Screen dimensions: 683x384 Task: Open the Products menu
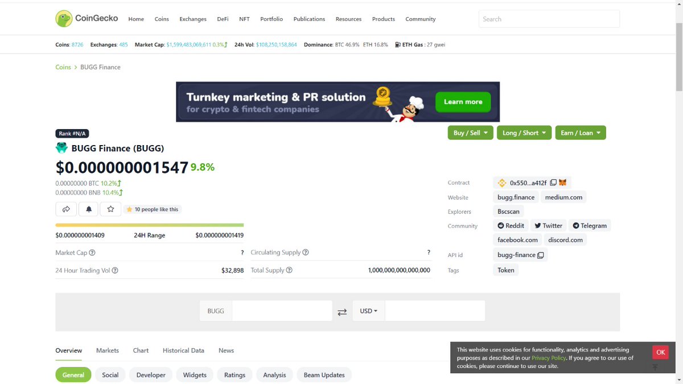[x=384, y=19]
